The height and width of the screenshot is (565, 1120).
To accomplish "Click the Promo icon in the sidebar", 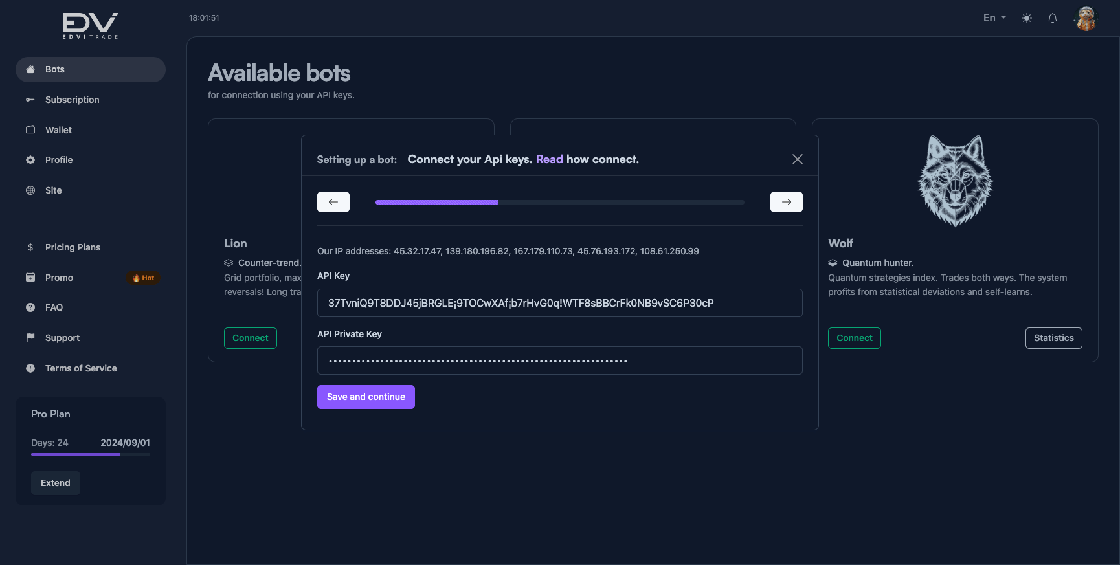I will tap(30, 278).
